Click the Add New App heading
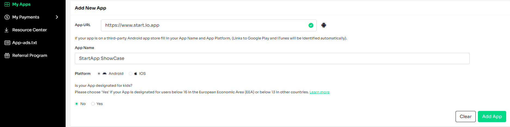510x127 pixels. (x=91, y=8)
